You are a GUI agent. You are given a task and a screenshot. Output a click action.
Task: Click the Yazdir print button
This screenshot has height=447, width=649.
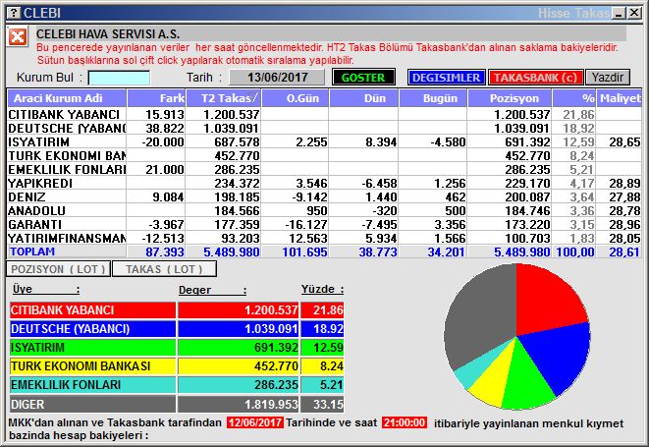pos(608,78)
